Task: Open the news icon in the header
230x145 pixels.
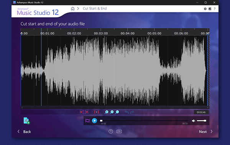Action: (x=210, y=9)
